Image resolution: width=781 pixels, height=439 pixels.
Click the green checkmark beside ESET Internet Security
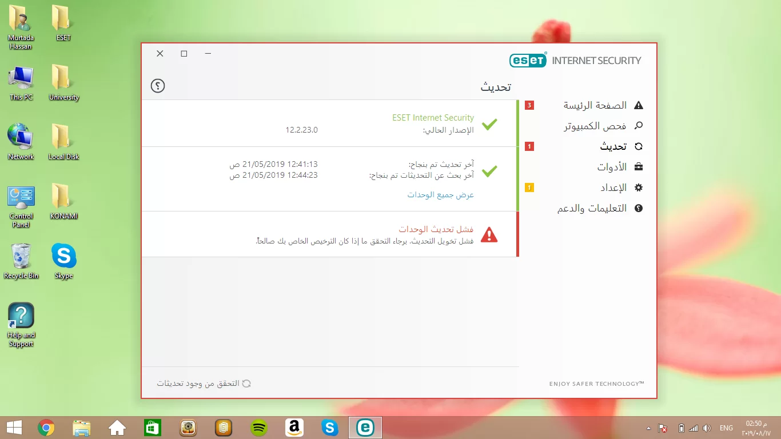(x=489, y=124)
